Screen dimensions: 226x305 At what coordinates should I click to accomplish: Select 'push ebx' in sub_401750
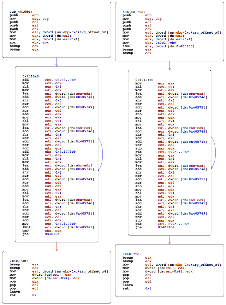[137, 29]
